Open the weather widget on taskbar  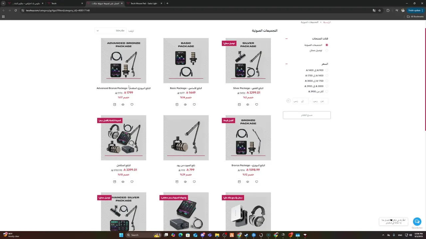click(11, 235)
